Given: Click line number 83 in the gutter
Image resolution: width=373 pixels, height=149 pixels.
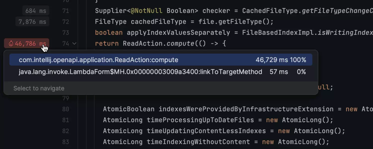Looking at the screenshot, I should 66,142.
